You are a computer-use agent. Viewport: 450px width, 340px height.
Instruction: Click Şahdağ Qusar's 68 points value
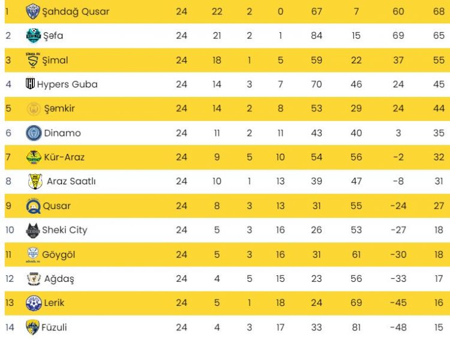pyautogui.click(x=439, y=11)
